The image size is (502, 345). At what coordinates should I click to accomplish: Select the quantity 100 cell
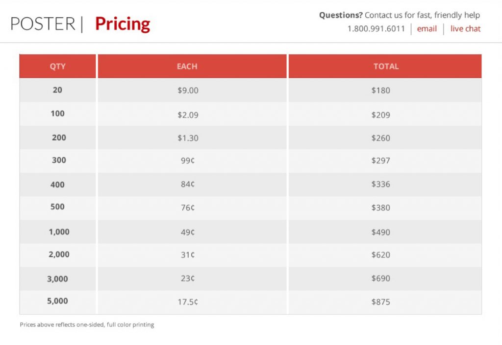click(x=58, y=114)
